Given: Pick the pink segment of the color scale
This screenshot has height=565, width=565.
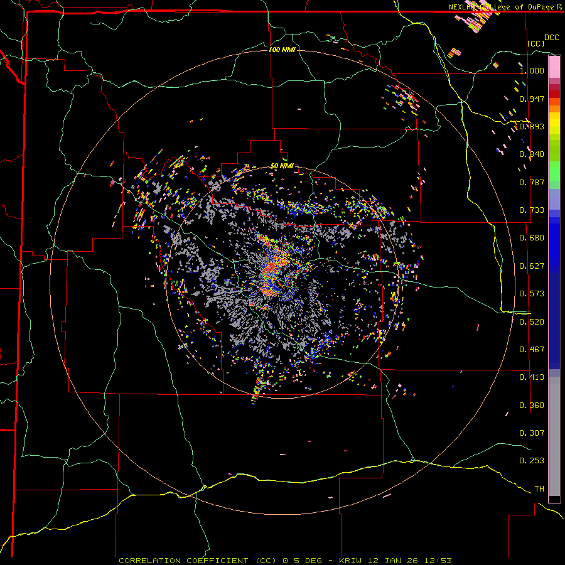Looking at the screenshot, I should pos(554,67).
